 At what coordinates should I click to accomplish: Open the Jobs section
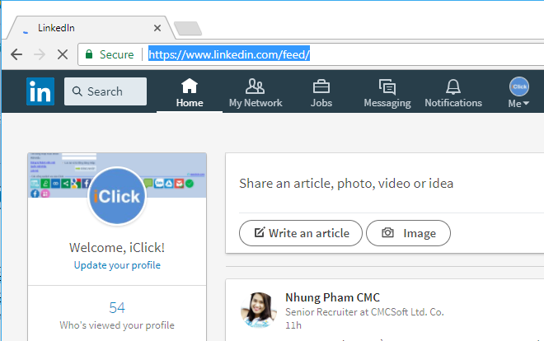tap(321, 93)
